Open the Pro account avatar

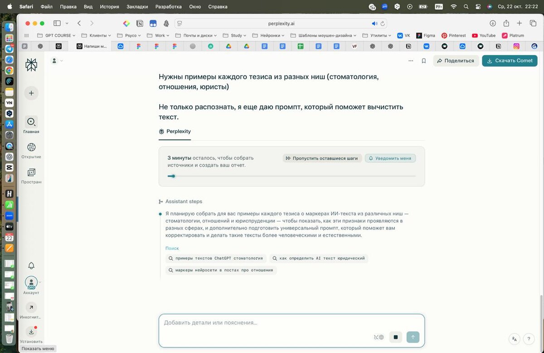[31, 283]
